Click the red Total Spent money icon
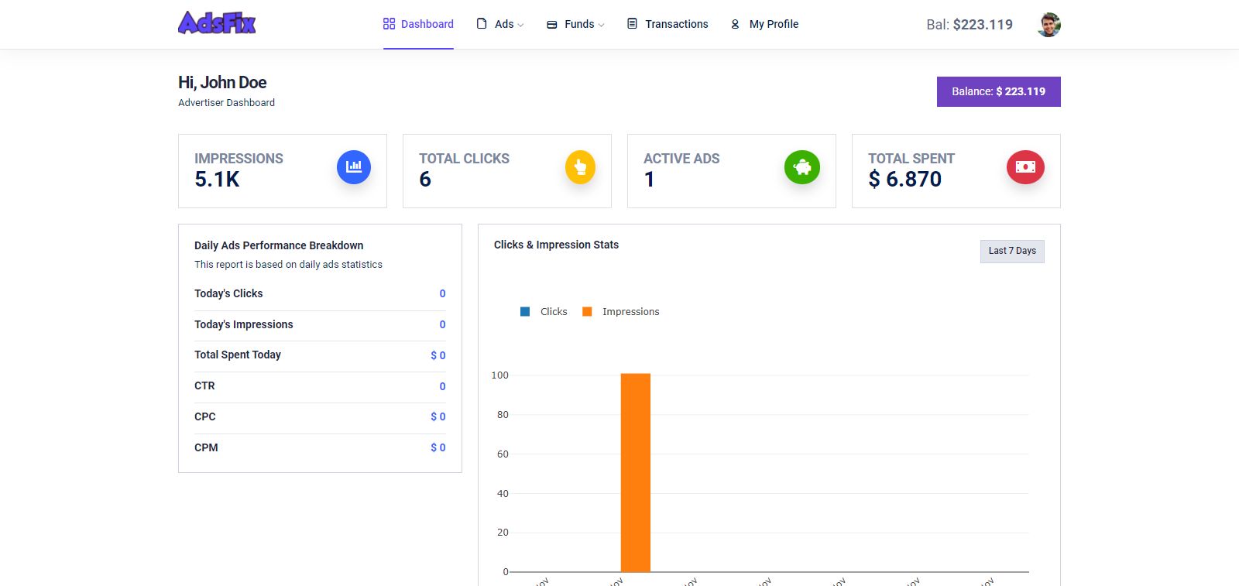Image resolution: width=1239 pixels, height=586 pixels. coord(1025,167)
